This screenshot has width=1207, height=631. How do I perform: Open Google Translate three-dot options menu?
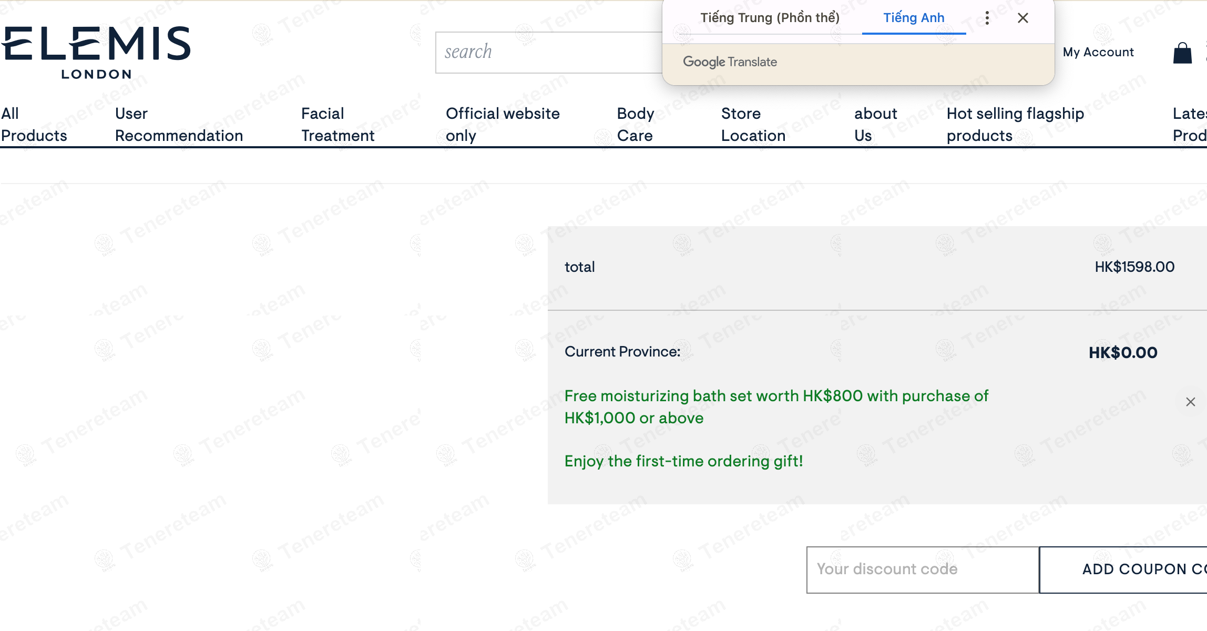pyautogui.click(x=987, y=18)
